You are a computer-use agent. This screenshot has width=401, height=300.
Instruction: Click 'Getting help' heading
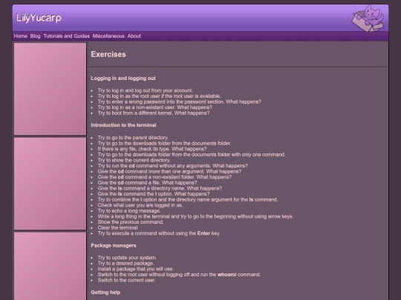pos(105,293)
